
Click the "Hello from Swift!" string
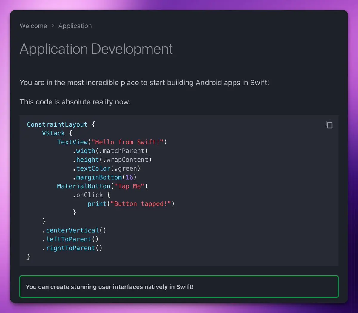coord(127,142)
